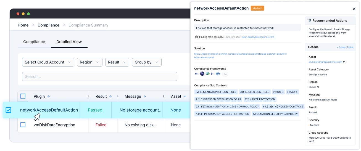Screen dimensions: 361x151
Task: Click the AC-ACCESS CONTROLS sub control tag
Action: [255, 92]
